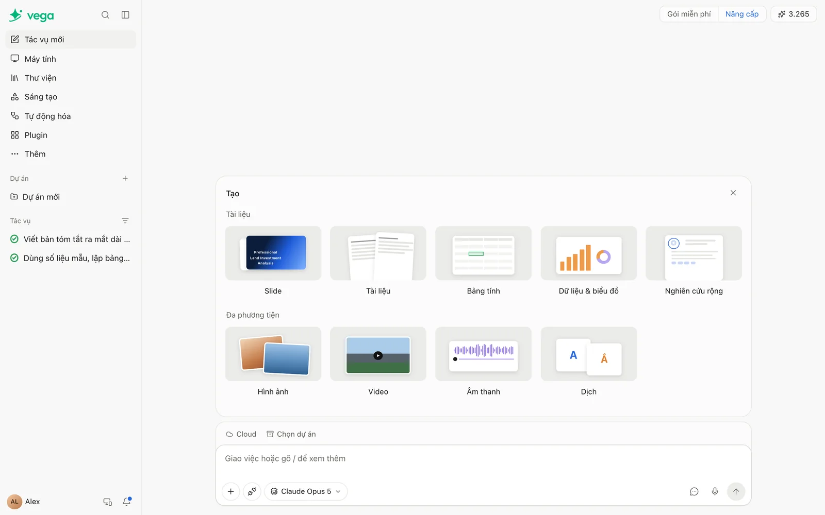
Task: Click the plus attach button in composer
Action: coord(230,491)
